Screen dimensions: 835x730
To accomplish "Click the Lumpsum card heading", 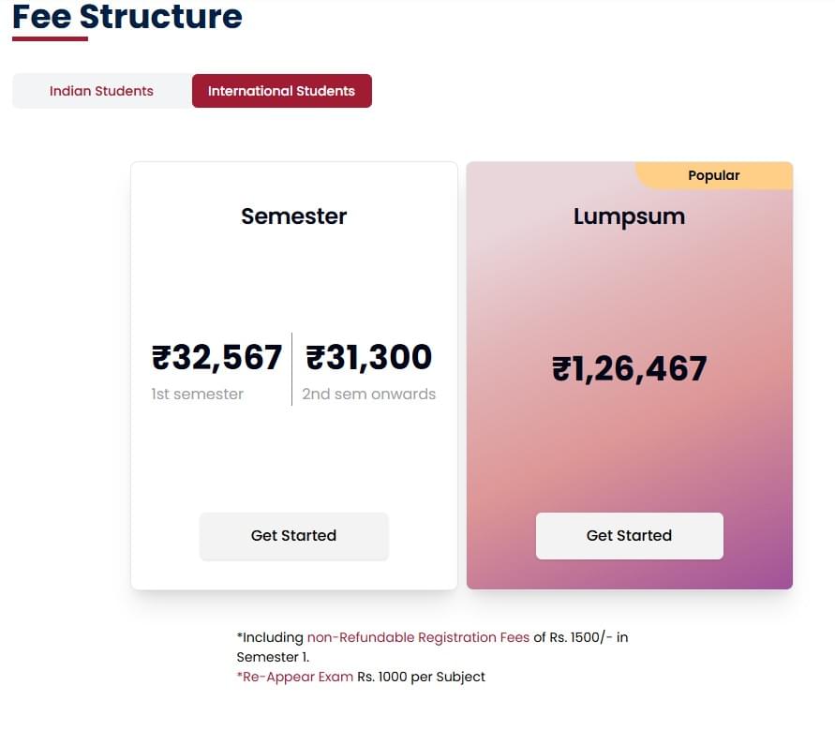I will tap(629, 216).
